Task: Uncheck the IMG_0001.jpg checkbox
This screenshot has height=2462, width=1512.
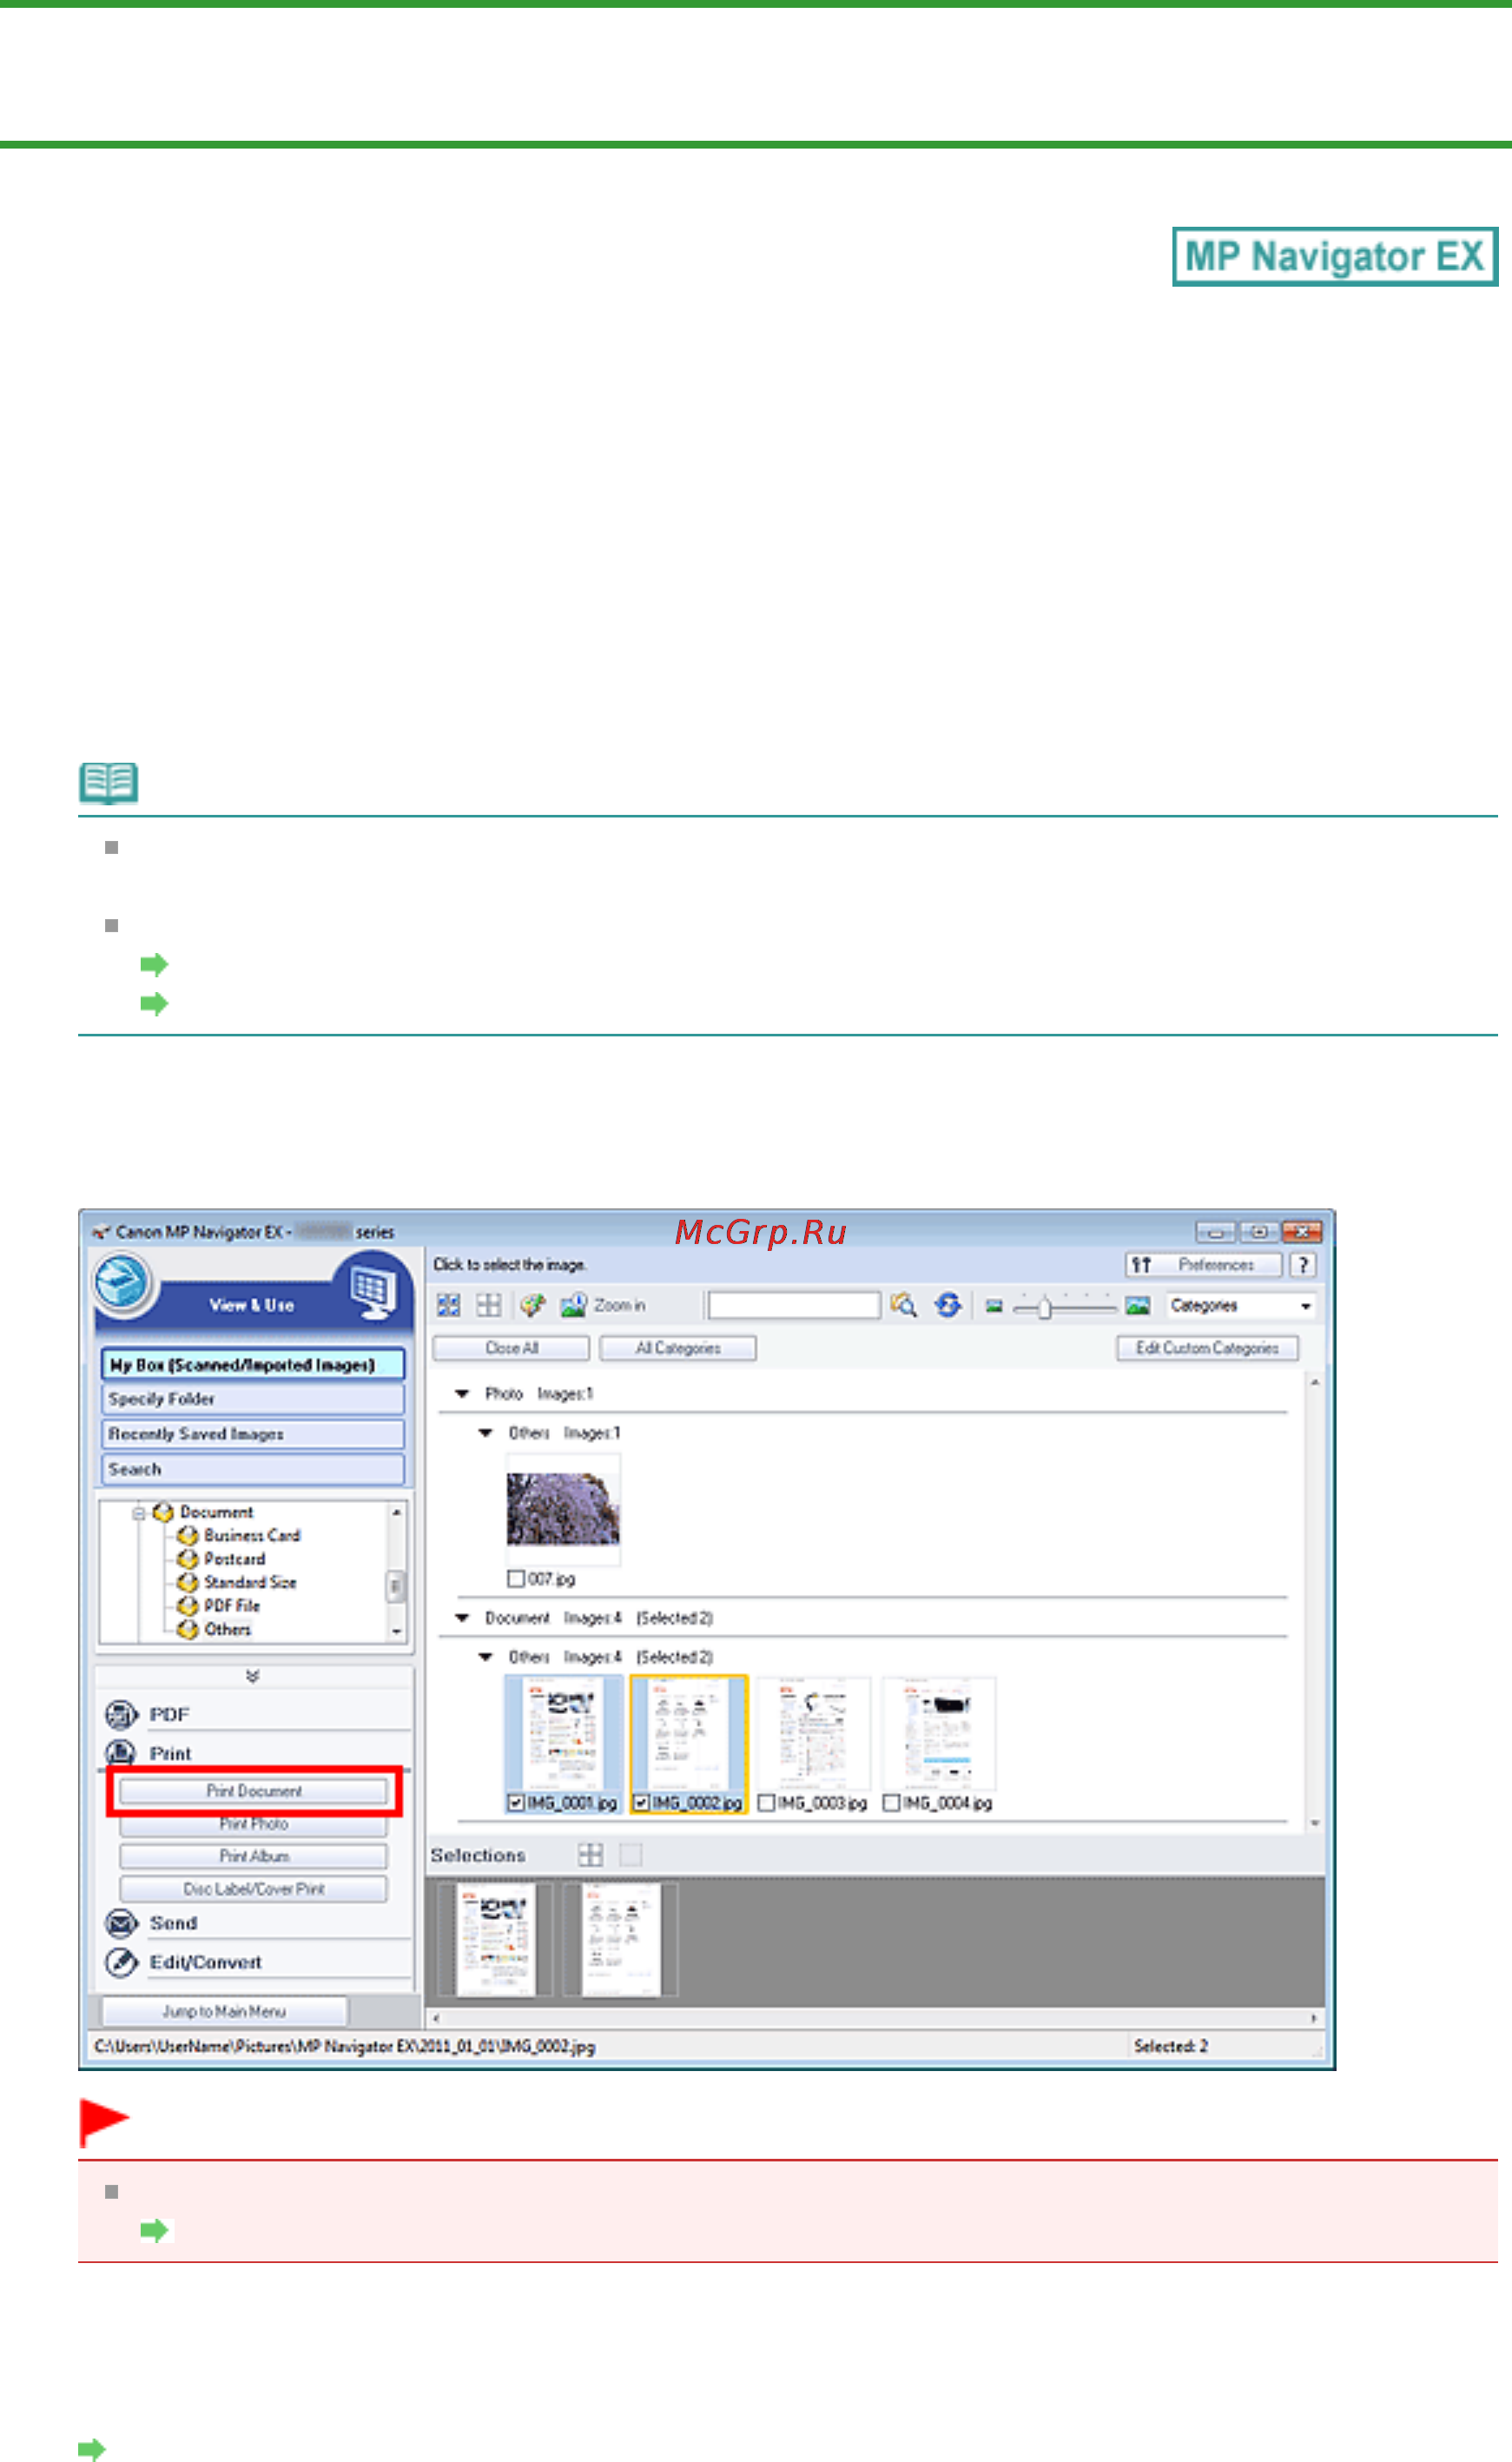Action: [x=516, y=1802]
